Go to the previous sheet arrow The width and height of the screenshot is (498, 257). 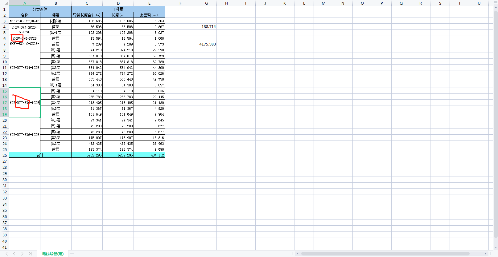point(14,254)
